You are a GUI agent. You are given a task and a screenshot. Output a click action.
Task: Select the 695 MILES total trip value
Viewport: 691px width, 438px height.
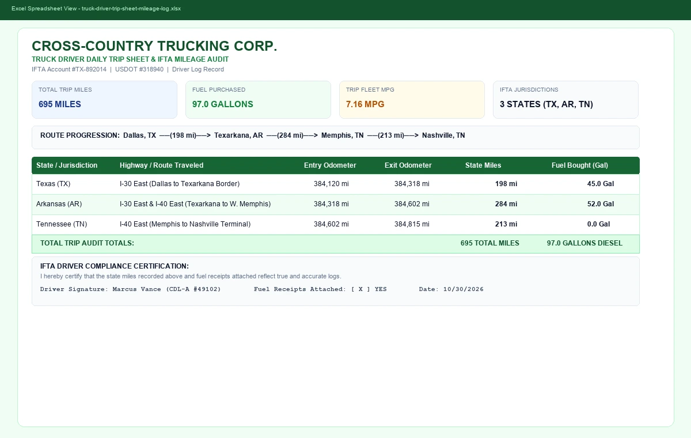click(60, 104)
